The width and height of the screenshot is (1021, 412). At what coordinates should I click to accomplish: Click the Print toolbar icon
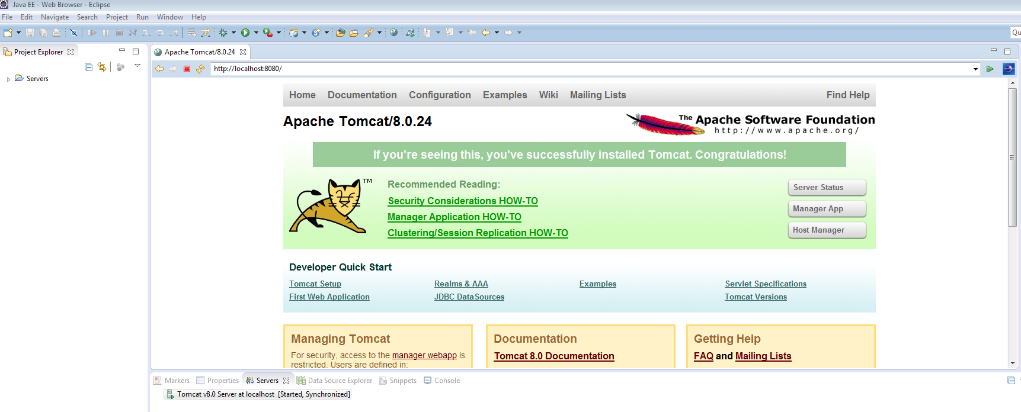[x=57, y=33]
